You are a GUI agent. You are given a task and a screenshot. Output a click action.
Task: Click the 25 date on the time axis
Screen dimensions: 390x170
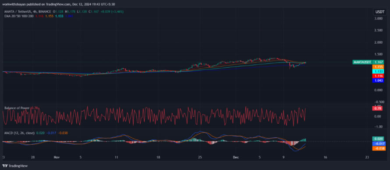pos(200,157)
